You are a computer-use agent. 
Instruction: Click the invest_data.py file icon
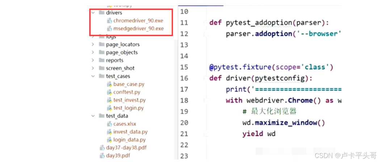[x=109, y=132]
